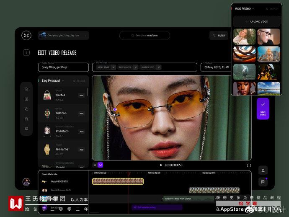289x217 pixels.
Task: Select the G-Frame gold watch thumbnail
Action: (x=47, y=149)
